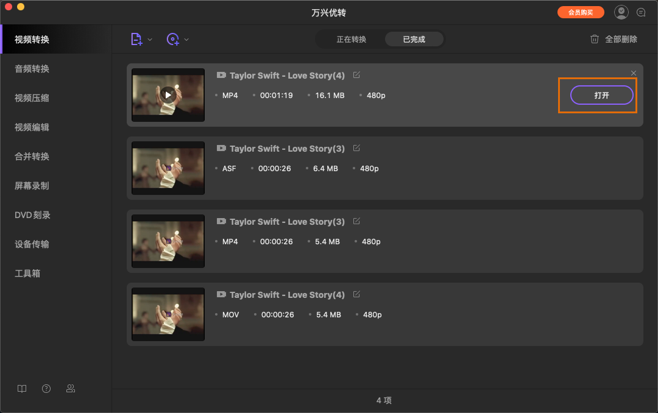658x413 pixels.
Task: Click the trash can delete-all icon
Action: (594, 40)
